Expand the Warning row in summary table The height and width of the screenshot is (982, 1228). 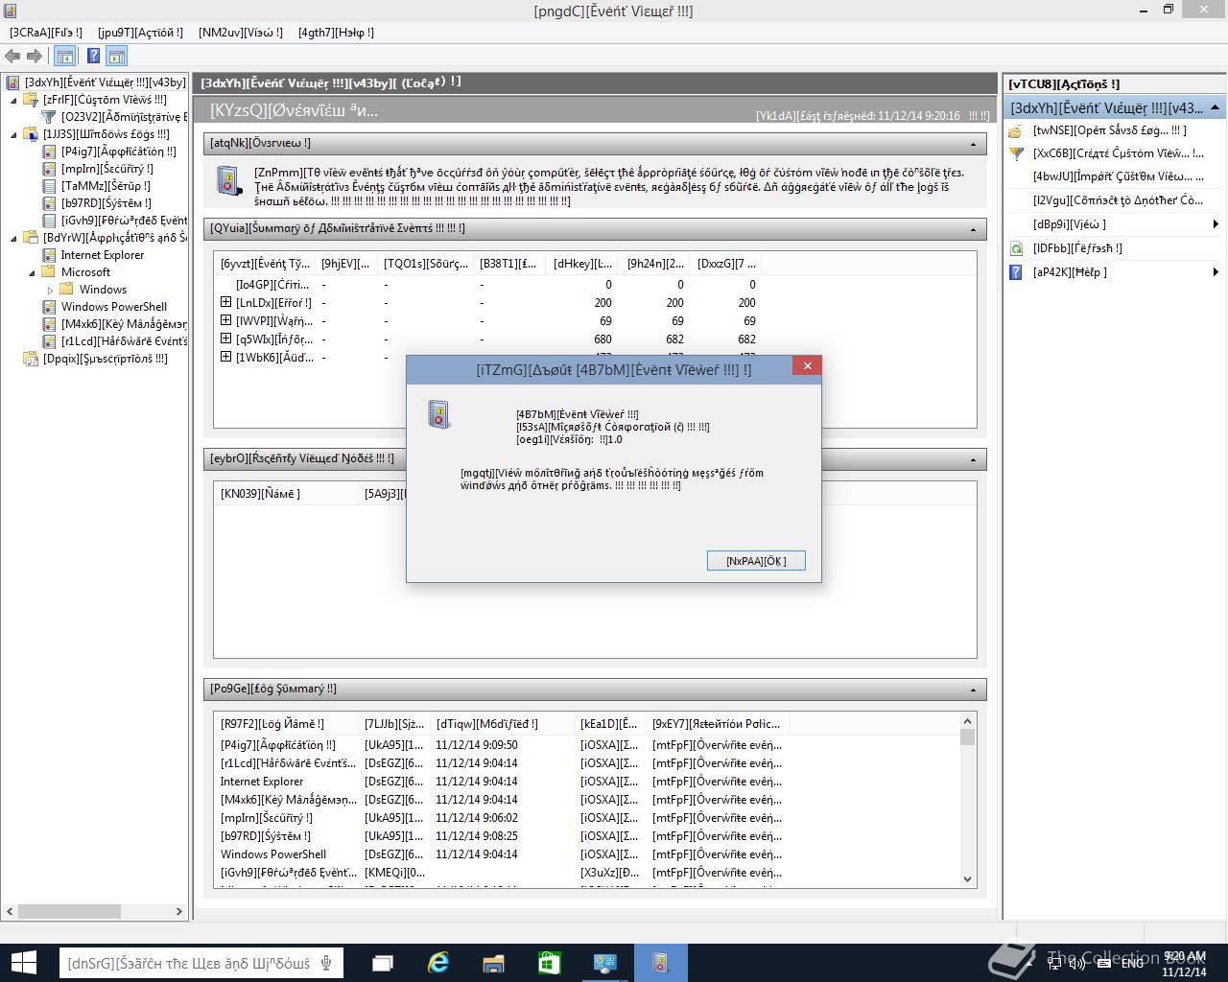point(226,320)
